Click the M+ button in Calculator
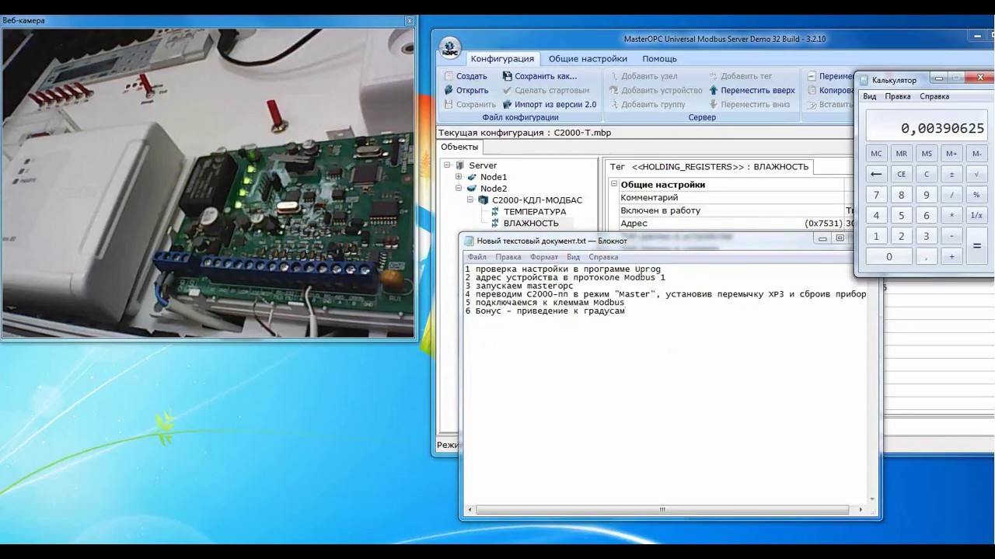The width and height of the screenshot is (995, 559). (x=951, y=154)
